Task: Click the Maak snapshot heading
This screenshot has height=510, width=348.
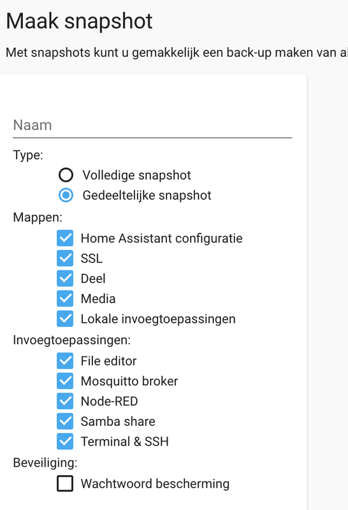Action: point(80,22)
